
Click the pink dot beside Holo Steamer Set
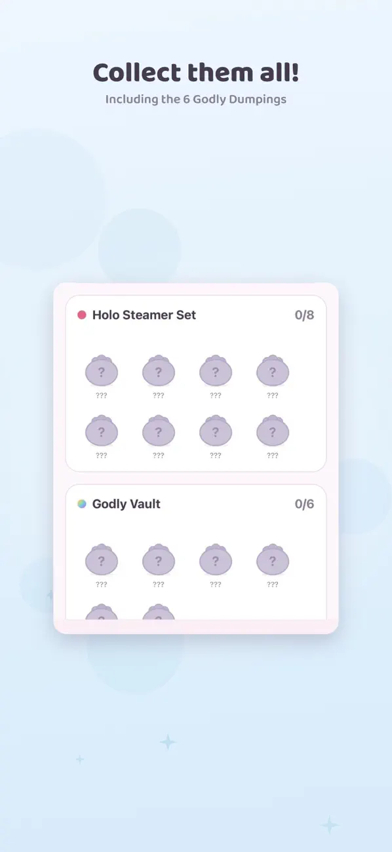coord(82,315)
